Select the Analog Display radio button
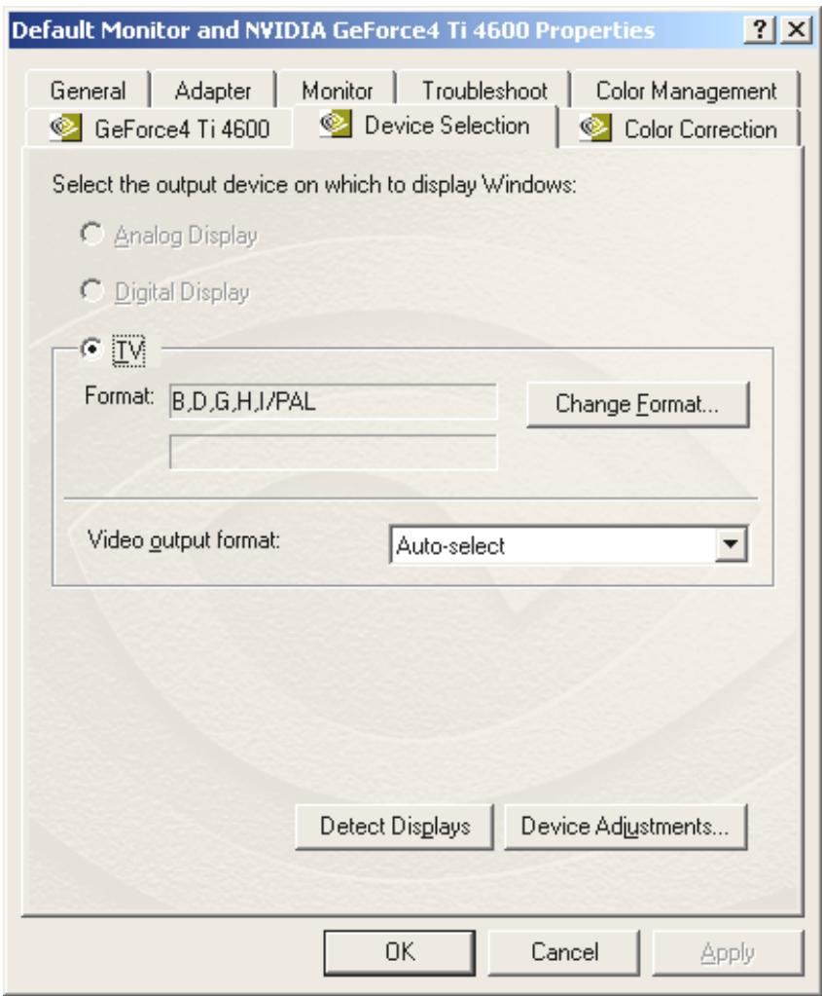The height and width of the screenshot is (996, 822). tap(91, 234)
